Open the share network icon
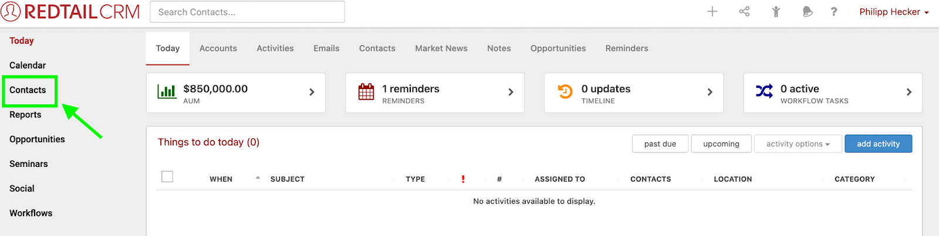The width and height of the screenshot is (939, 236). tap(744, 12)
